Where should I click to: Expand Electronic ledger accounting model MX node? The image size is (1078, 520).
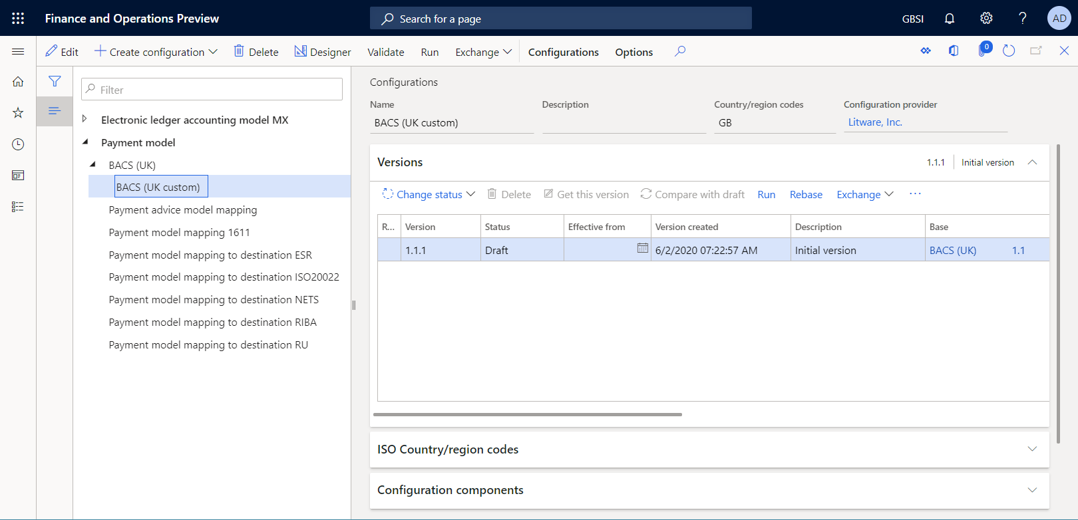[85, 119]
